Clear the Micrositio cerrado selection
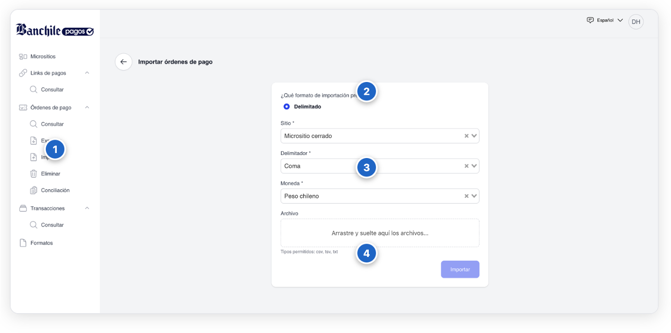The height and width of the screenshot is (333, 671). click(466, 136)
